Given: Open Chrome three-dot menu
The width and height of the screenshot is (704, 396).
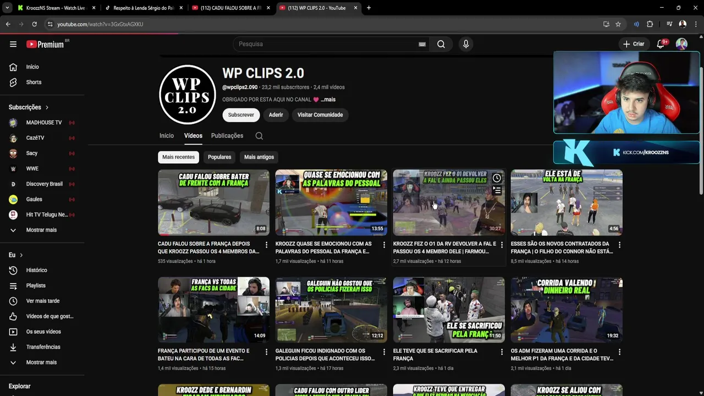Looking at the screenshot, I should 696,24.
